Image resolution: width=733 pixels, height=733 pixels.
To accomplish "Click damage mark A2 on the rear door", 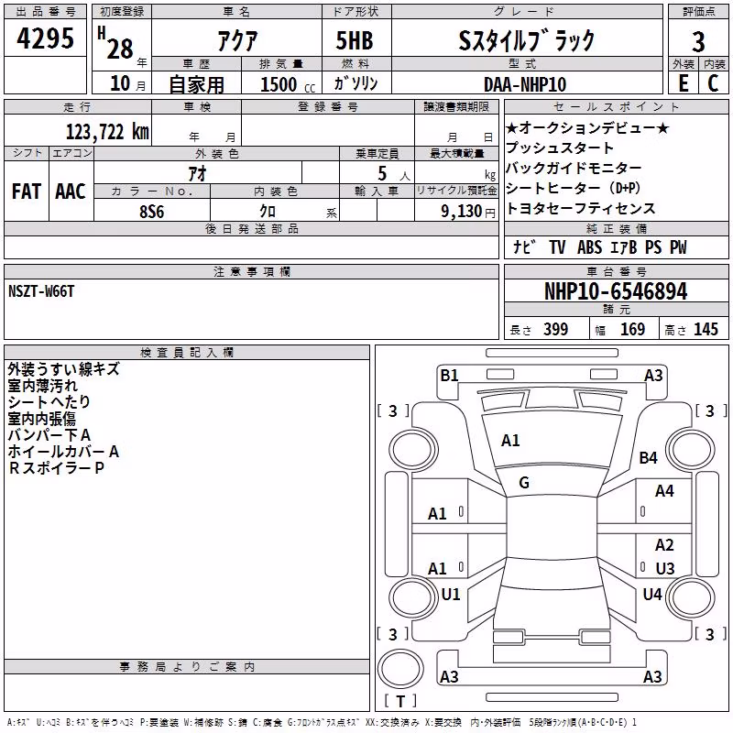I will [x=664, y=545].
